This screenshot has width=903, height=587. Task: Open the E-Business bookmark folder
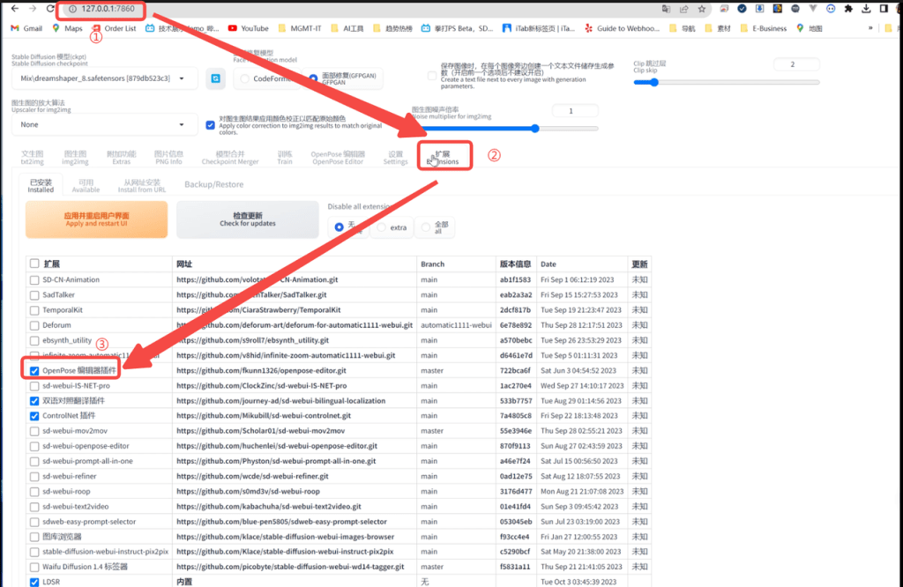pos(763,28)
